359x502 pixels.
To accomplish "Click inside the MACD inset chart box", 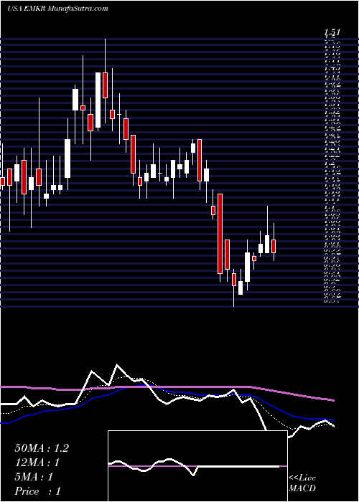I will [197, 466].
